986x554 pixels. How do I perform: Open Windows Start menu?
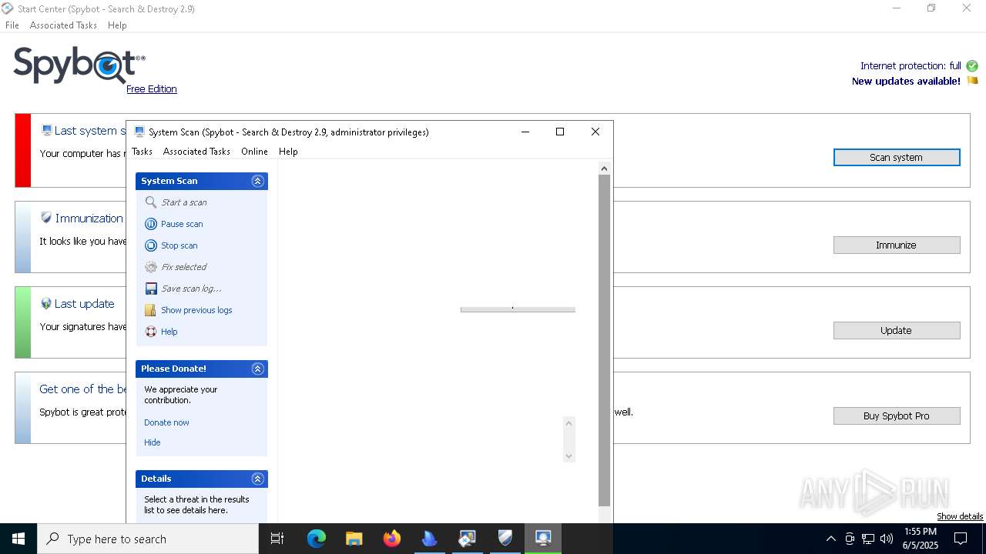[x=18, y=539]
